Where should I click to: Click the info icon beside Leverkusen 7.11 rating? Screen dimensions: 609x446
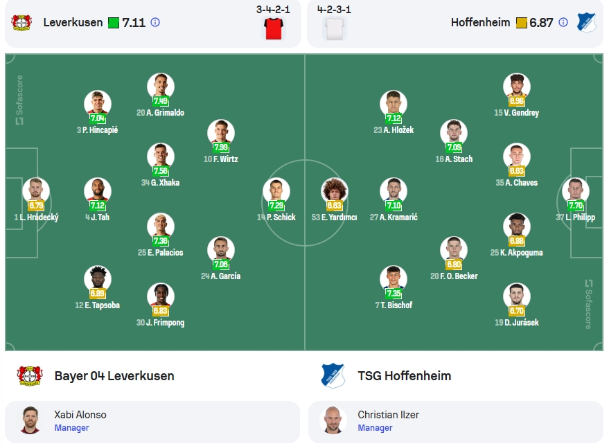[155, 23]
